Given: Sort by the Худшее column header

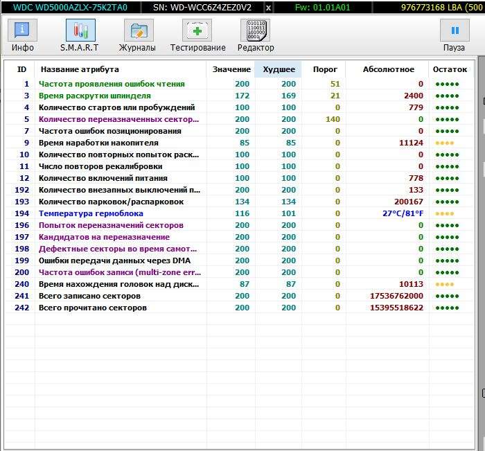Looking at the screenshot, I should [279, 69].
